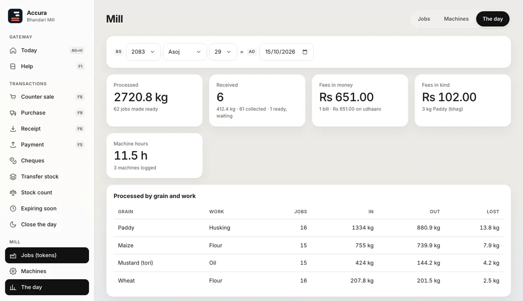Click the Today home icon
The width and height of the screenshot is (523, 301).
pos(13,51)
